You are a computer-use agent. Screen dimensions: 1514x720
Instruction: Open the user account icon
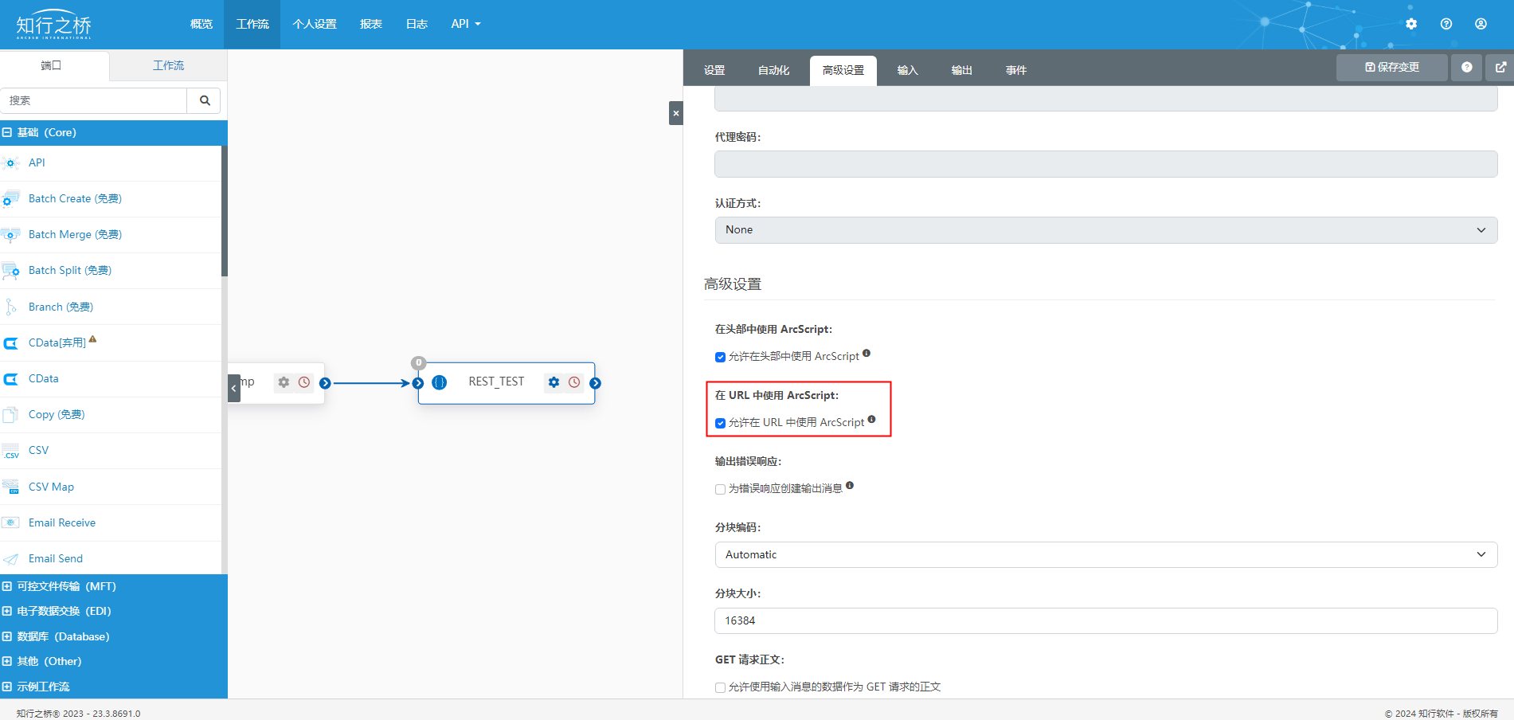[x=1480, y=24]
